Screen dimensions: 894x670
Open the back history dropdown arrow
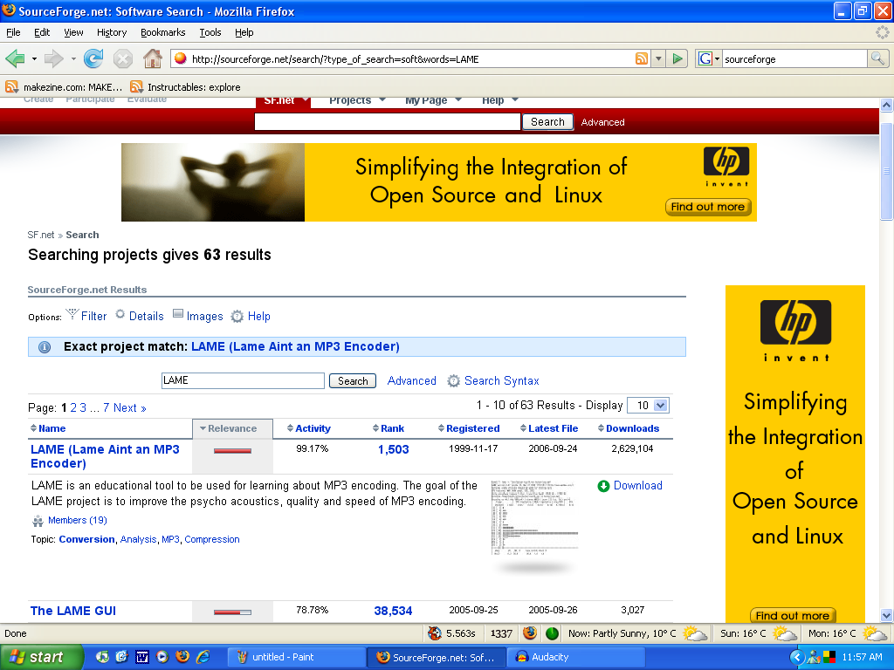tap(34, 58)
